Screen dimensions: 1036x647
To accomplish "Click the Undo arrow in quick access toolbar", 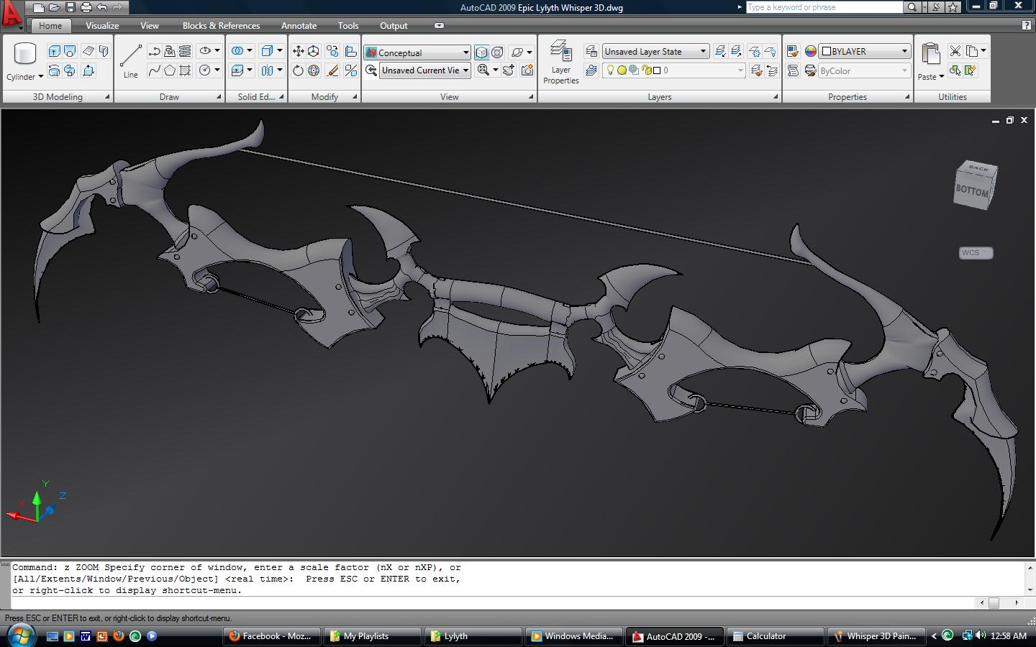I will click(x=101, y=8).
